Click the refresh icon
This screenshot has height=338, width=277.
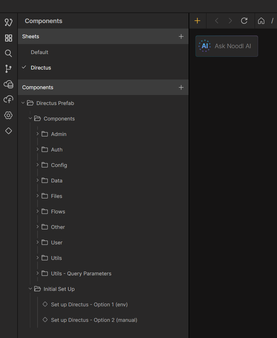(244, 21)
